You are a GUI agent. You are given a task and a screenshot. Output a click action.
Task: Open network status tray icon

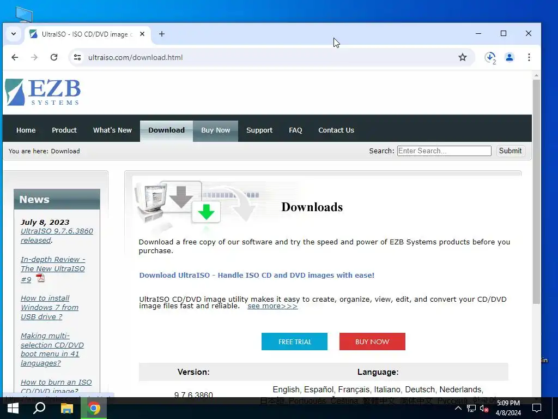(x=471, y=408)
